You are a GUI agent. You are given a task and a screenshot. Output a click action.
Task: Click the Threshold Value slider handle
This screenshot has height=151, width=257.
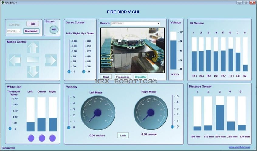tap(10, 129)
